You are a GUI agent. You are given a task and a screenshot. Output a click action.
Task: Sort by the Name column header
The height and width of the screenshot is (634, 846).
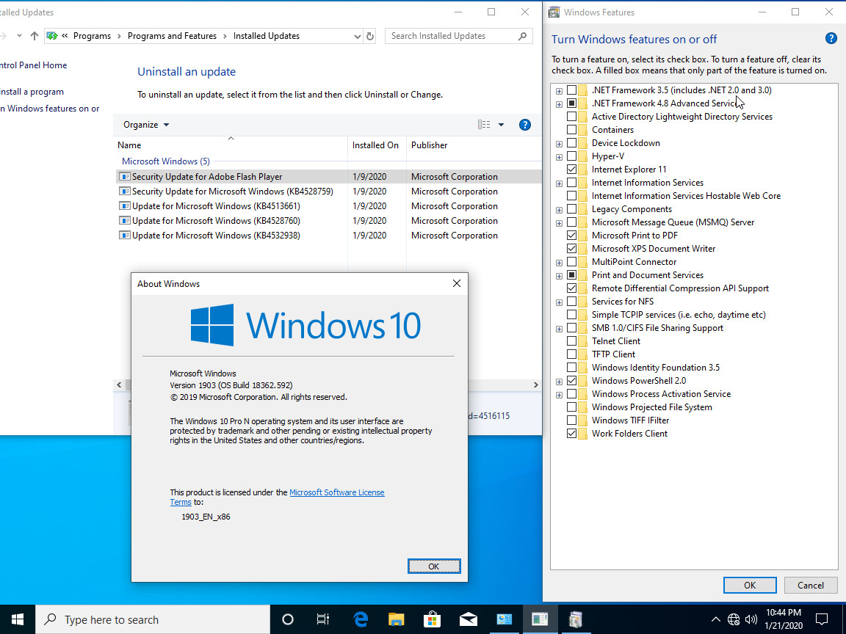click(232, 145)
